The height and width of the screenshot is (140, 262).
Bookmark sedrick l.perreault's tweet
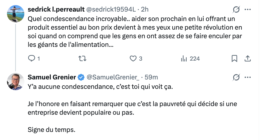click(x=234, y=58)
